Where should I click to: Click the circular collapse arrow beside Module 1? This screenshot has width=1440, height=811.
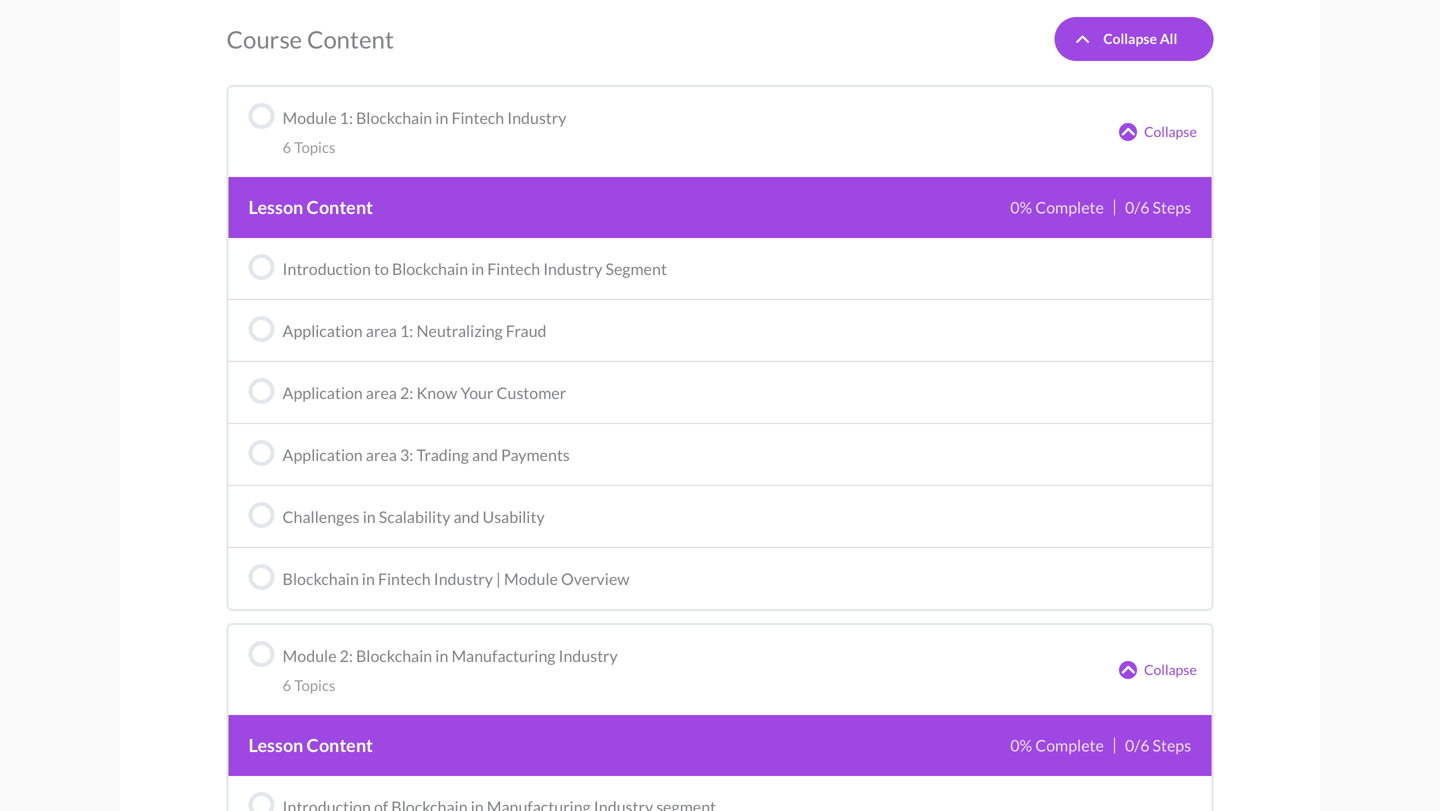[x=1128, y=132]
